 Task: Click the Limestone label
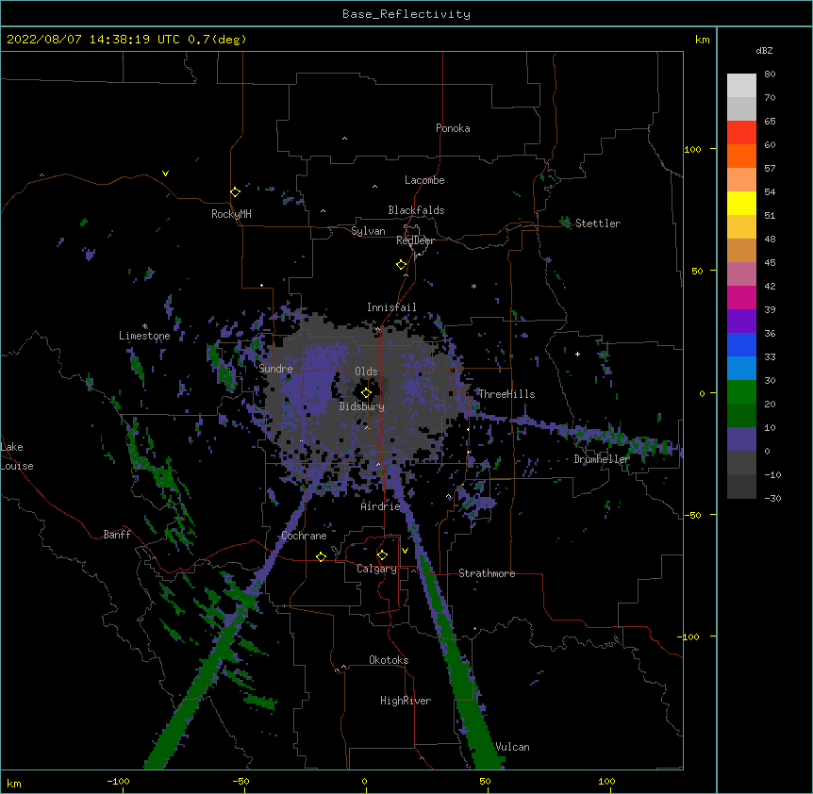click(144, 336)
